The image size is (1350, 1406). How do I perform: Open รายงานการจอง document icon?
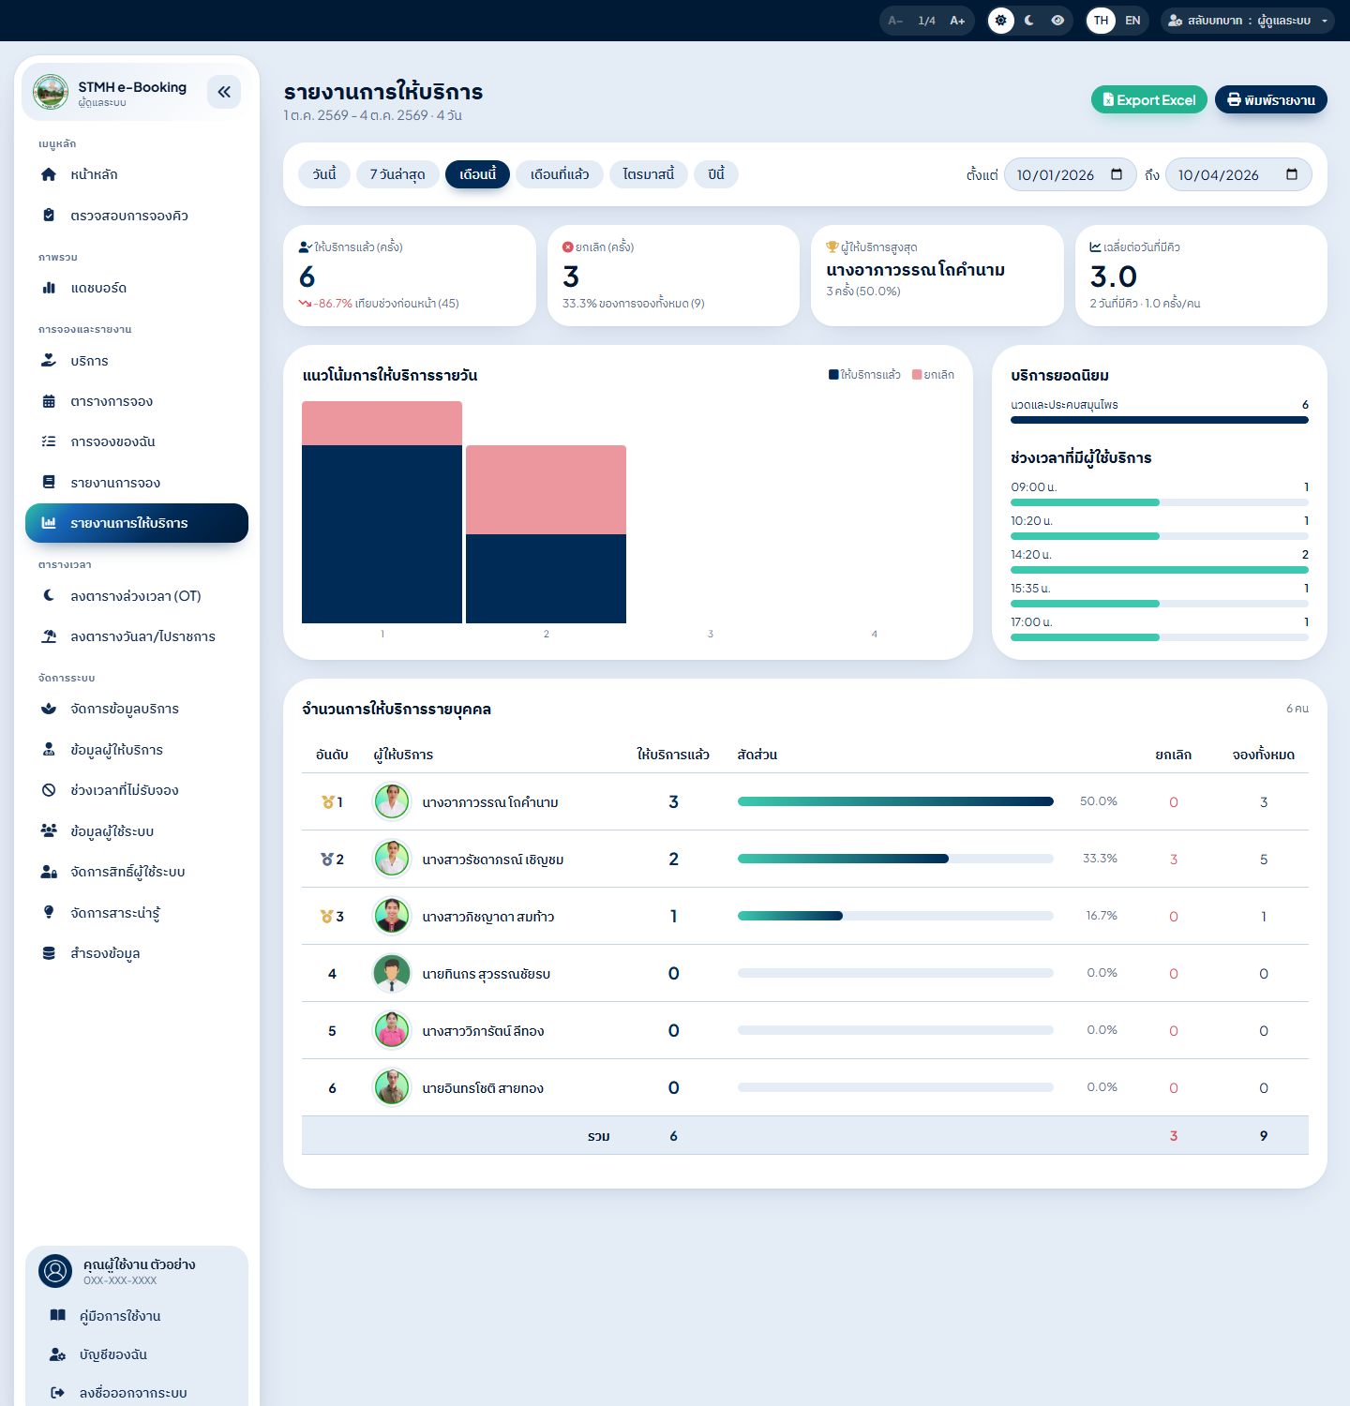click(x=49, y=483)
